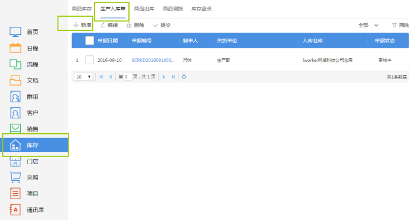Switch to 商品调拨 tab
The height and width of the screenshot is (220, 415).
coord(173,9)
